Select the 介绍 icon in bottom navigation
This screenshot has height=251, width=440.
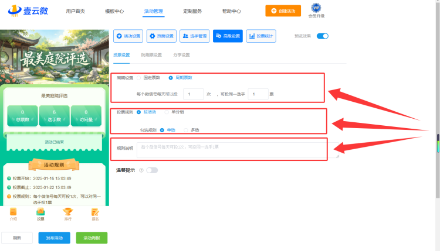pos(13,212)
